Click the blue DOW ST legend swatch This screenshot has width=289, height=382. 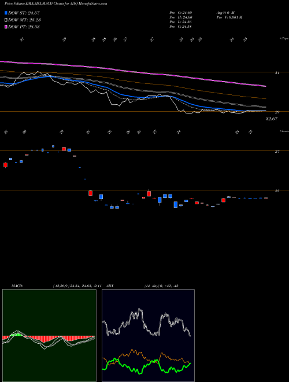(x=6, y=13)
